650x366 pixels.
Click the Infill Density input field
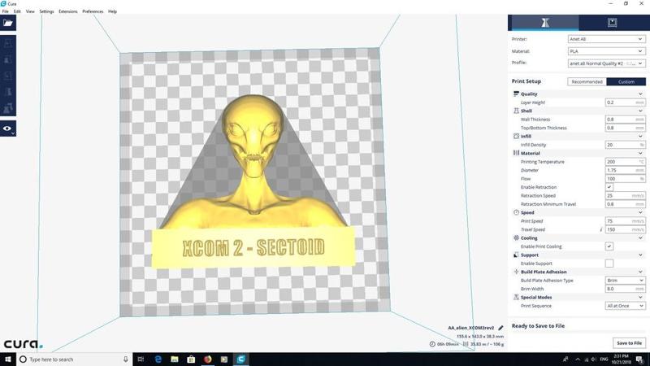pyautogui.click(x=625, y=145)
